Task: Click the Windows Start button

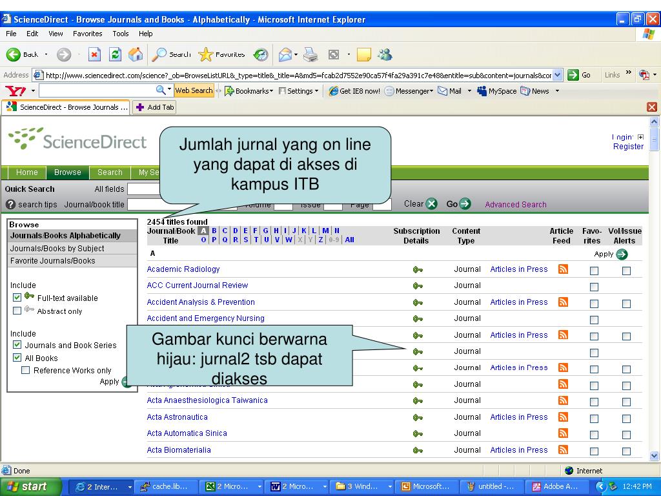Action: pyautogui.click(x=31, y=487)
